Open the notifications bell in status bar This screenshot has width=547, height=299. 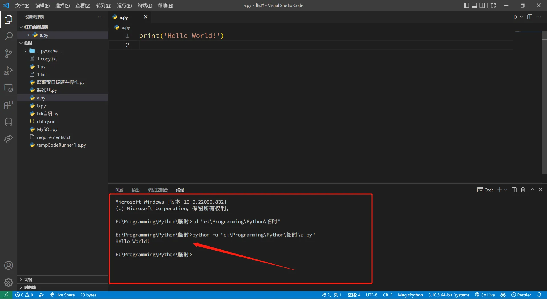tap(539, 295)
